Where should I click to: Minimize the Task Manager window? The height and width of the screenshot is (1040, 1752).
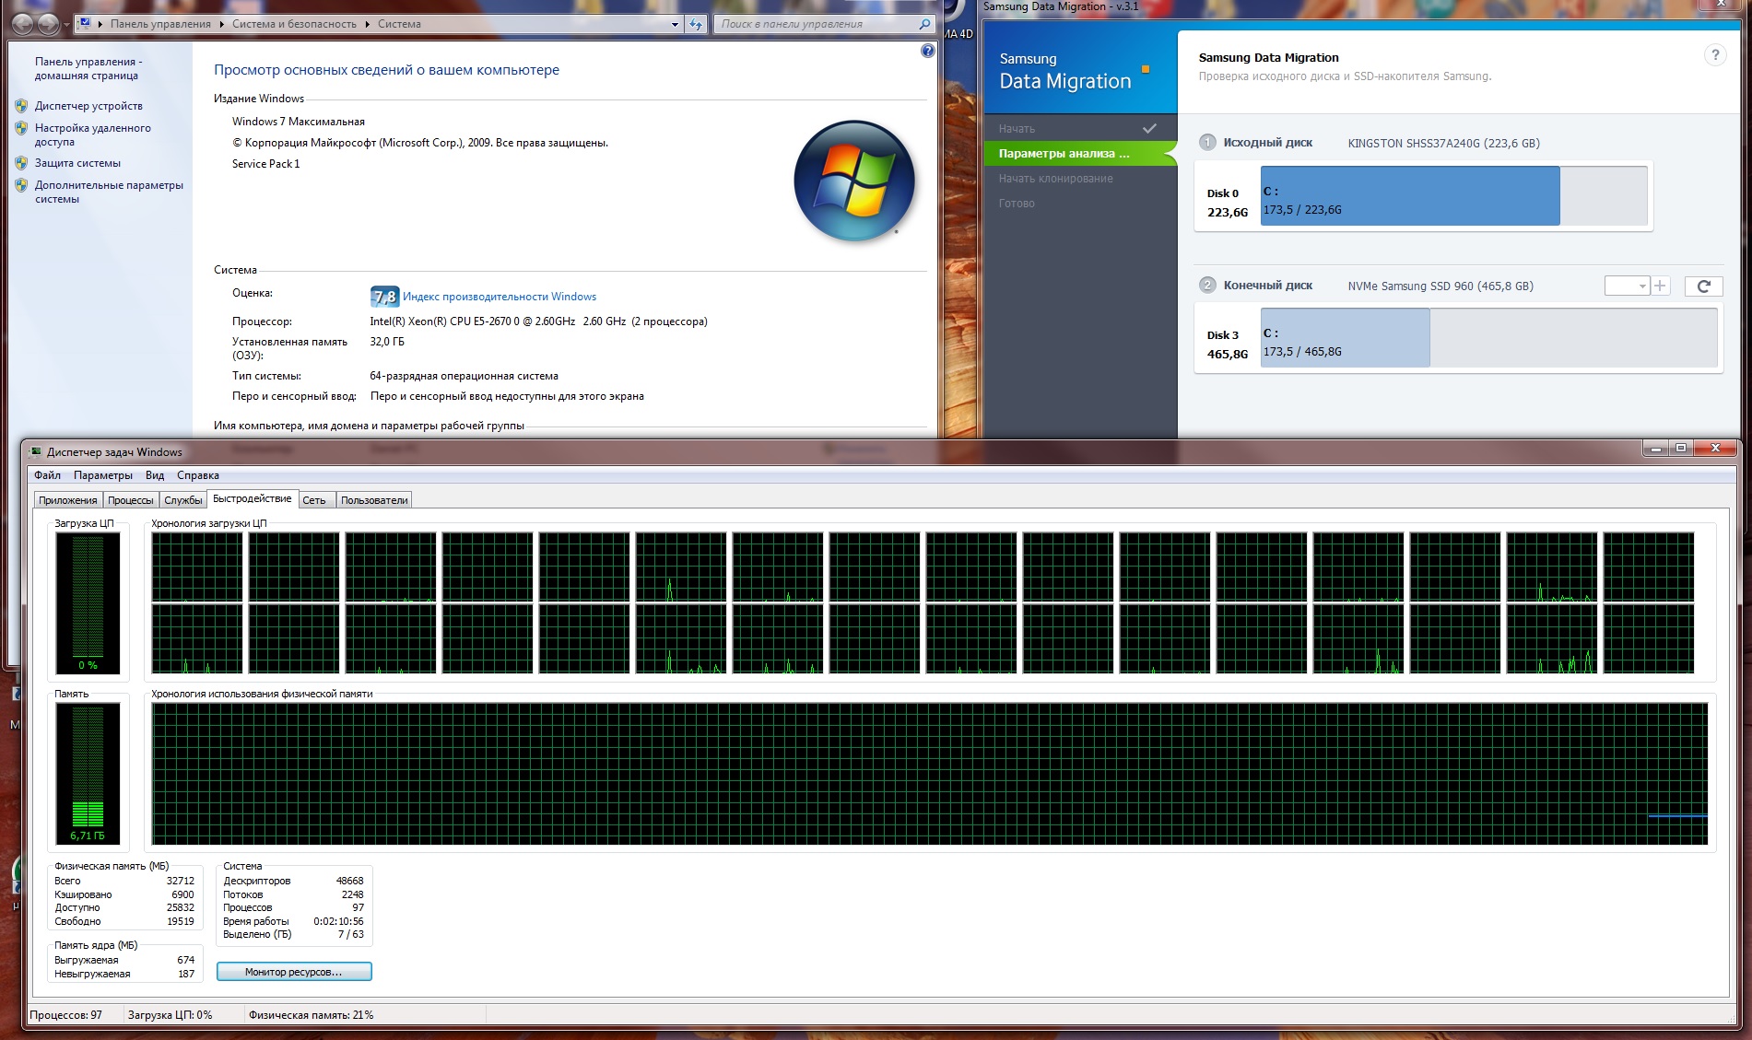click(1655, 449)
